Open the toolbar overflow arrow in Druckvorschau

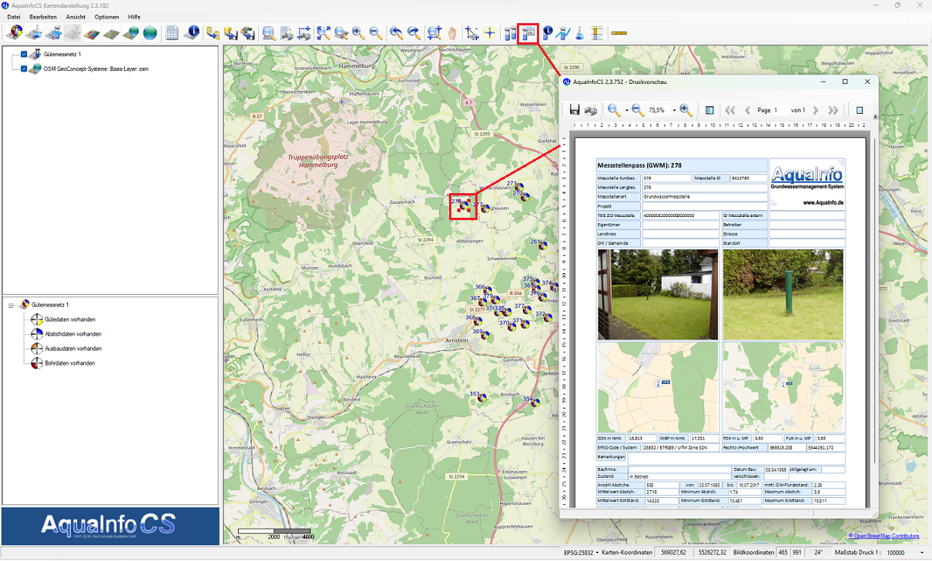[x=875, y=117]
